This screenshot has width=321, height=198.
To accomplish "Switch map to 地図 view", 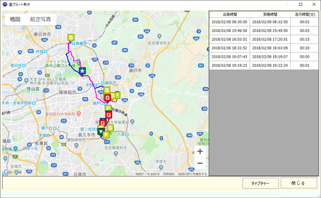I will pos(15,19).
